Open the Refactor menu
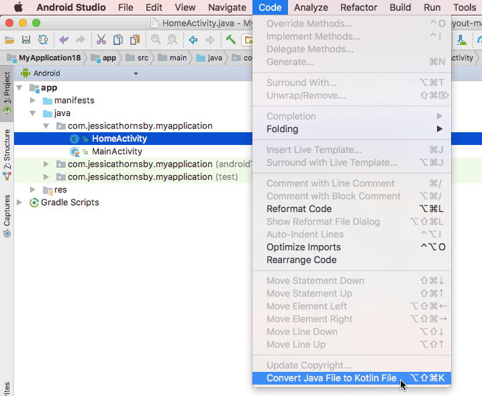The width and height of the screenshot is (482, 396). [358, 7]
